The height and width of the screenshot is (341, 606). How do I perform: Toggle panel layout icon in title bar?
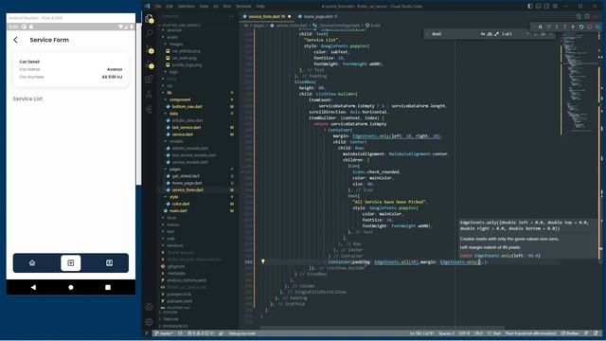[x=539, y=7]
